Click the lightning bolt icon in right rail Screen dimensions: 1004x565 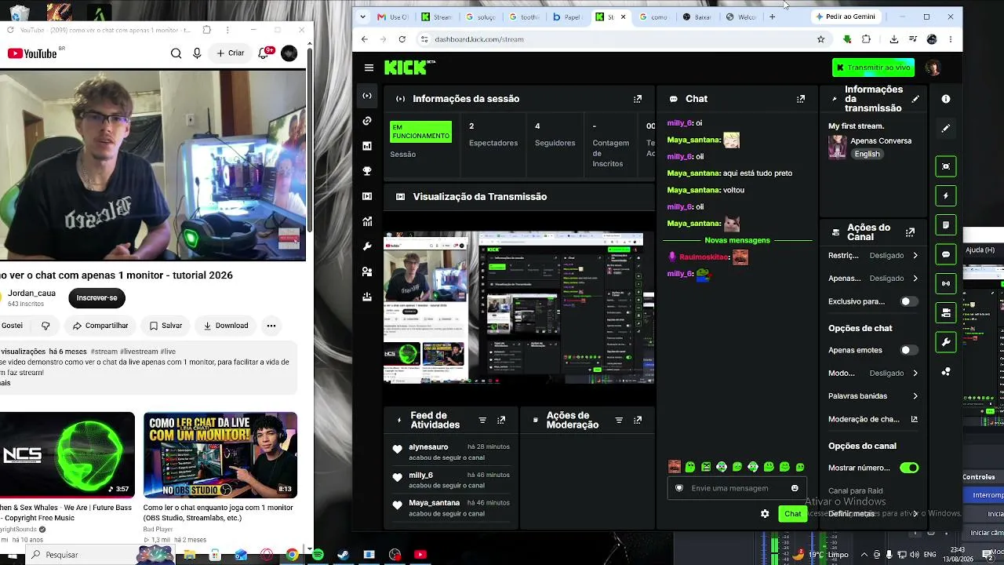[x=946, y=195]
